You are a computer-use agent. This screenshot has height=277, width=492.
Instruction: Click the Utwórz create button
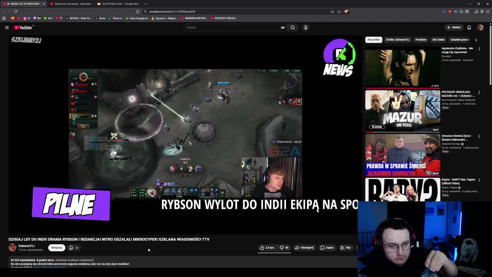454,27
